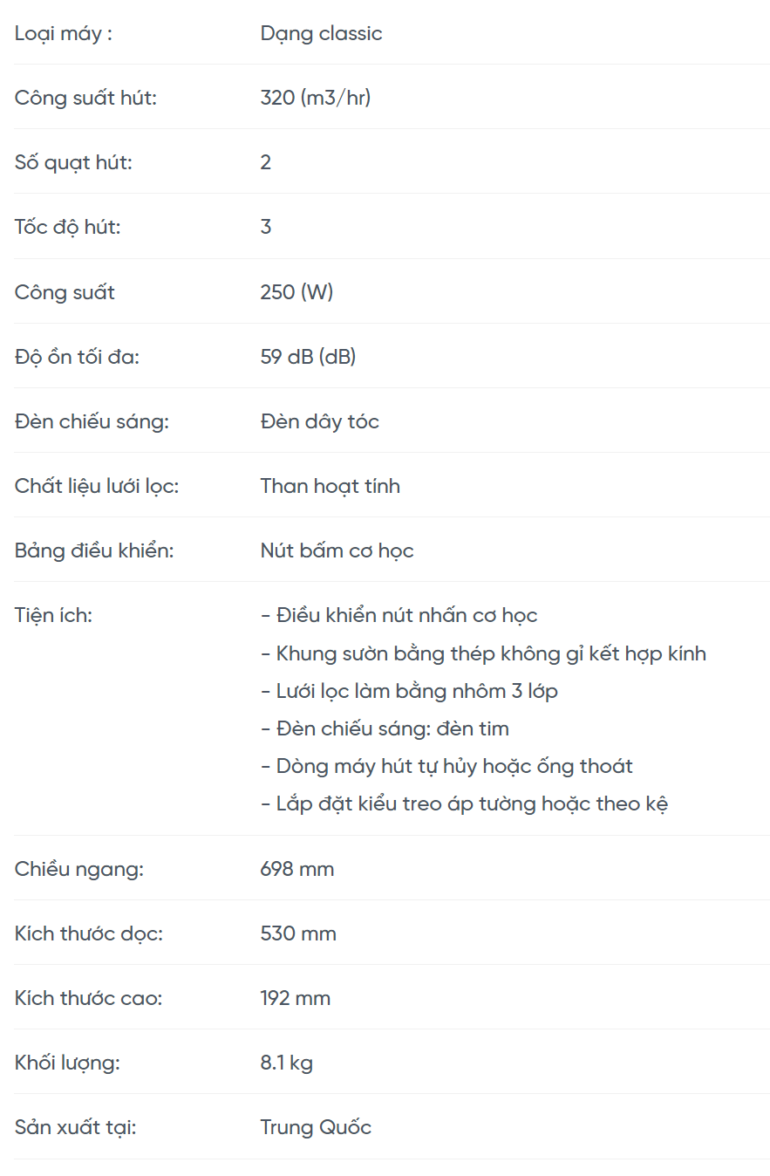Viewport: 770px width, 1176px height.
Task: Click the 'Số quạt hút' row label
Action: [73, 162]
